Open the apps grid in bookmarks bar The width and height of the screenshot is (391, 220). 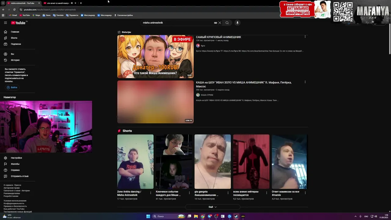tap(3, 15)
